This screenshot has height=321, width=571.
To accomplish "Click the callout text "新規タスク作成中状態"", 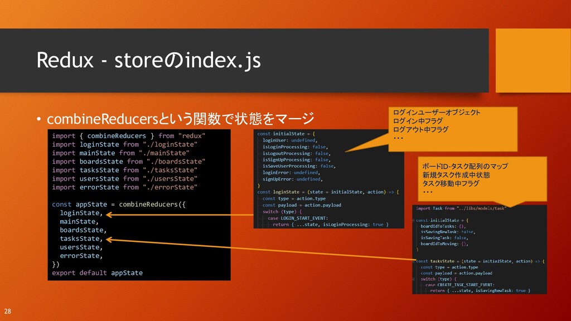I will pyautogui.click(x=456, y=175).
